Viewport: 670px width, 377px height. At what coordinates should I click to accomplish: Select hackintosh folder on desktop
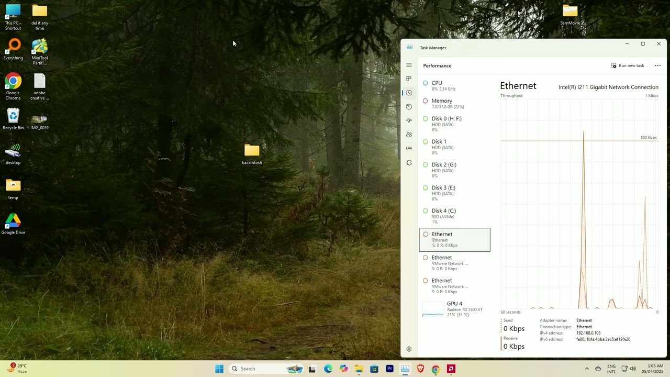(252, 154)
